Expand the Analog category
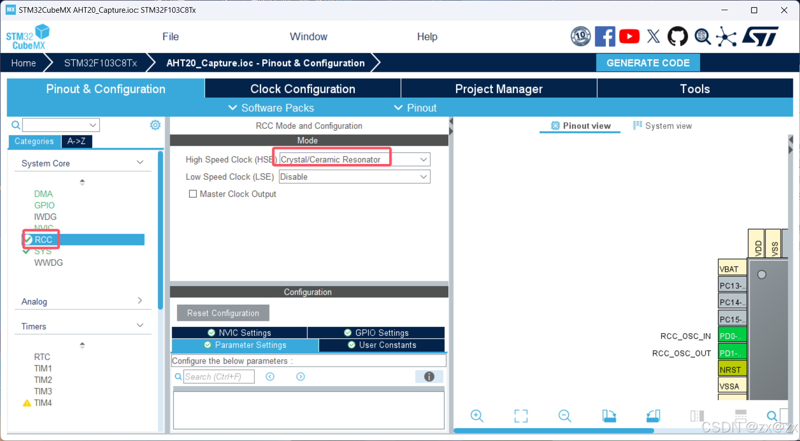800x441 pixels. tap(140, 300)
